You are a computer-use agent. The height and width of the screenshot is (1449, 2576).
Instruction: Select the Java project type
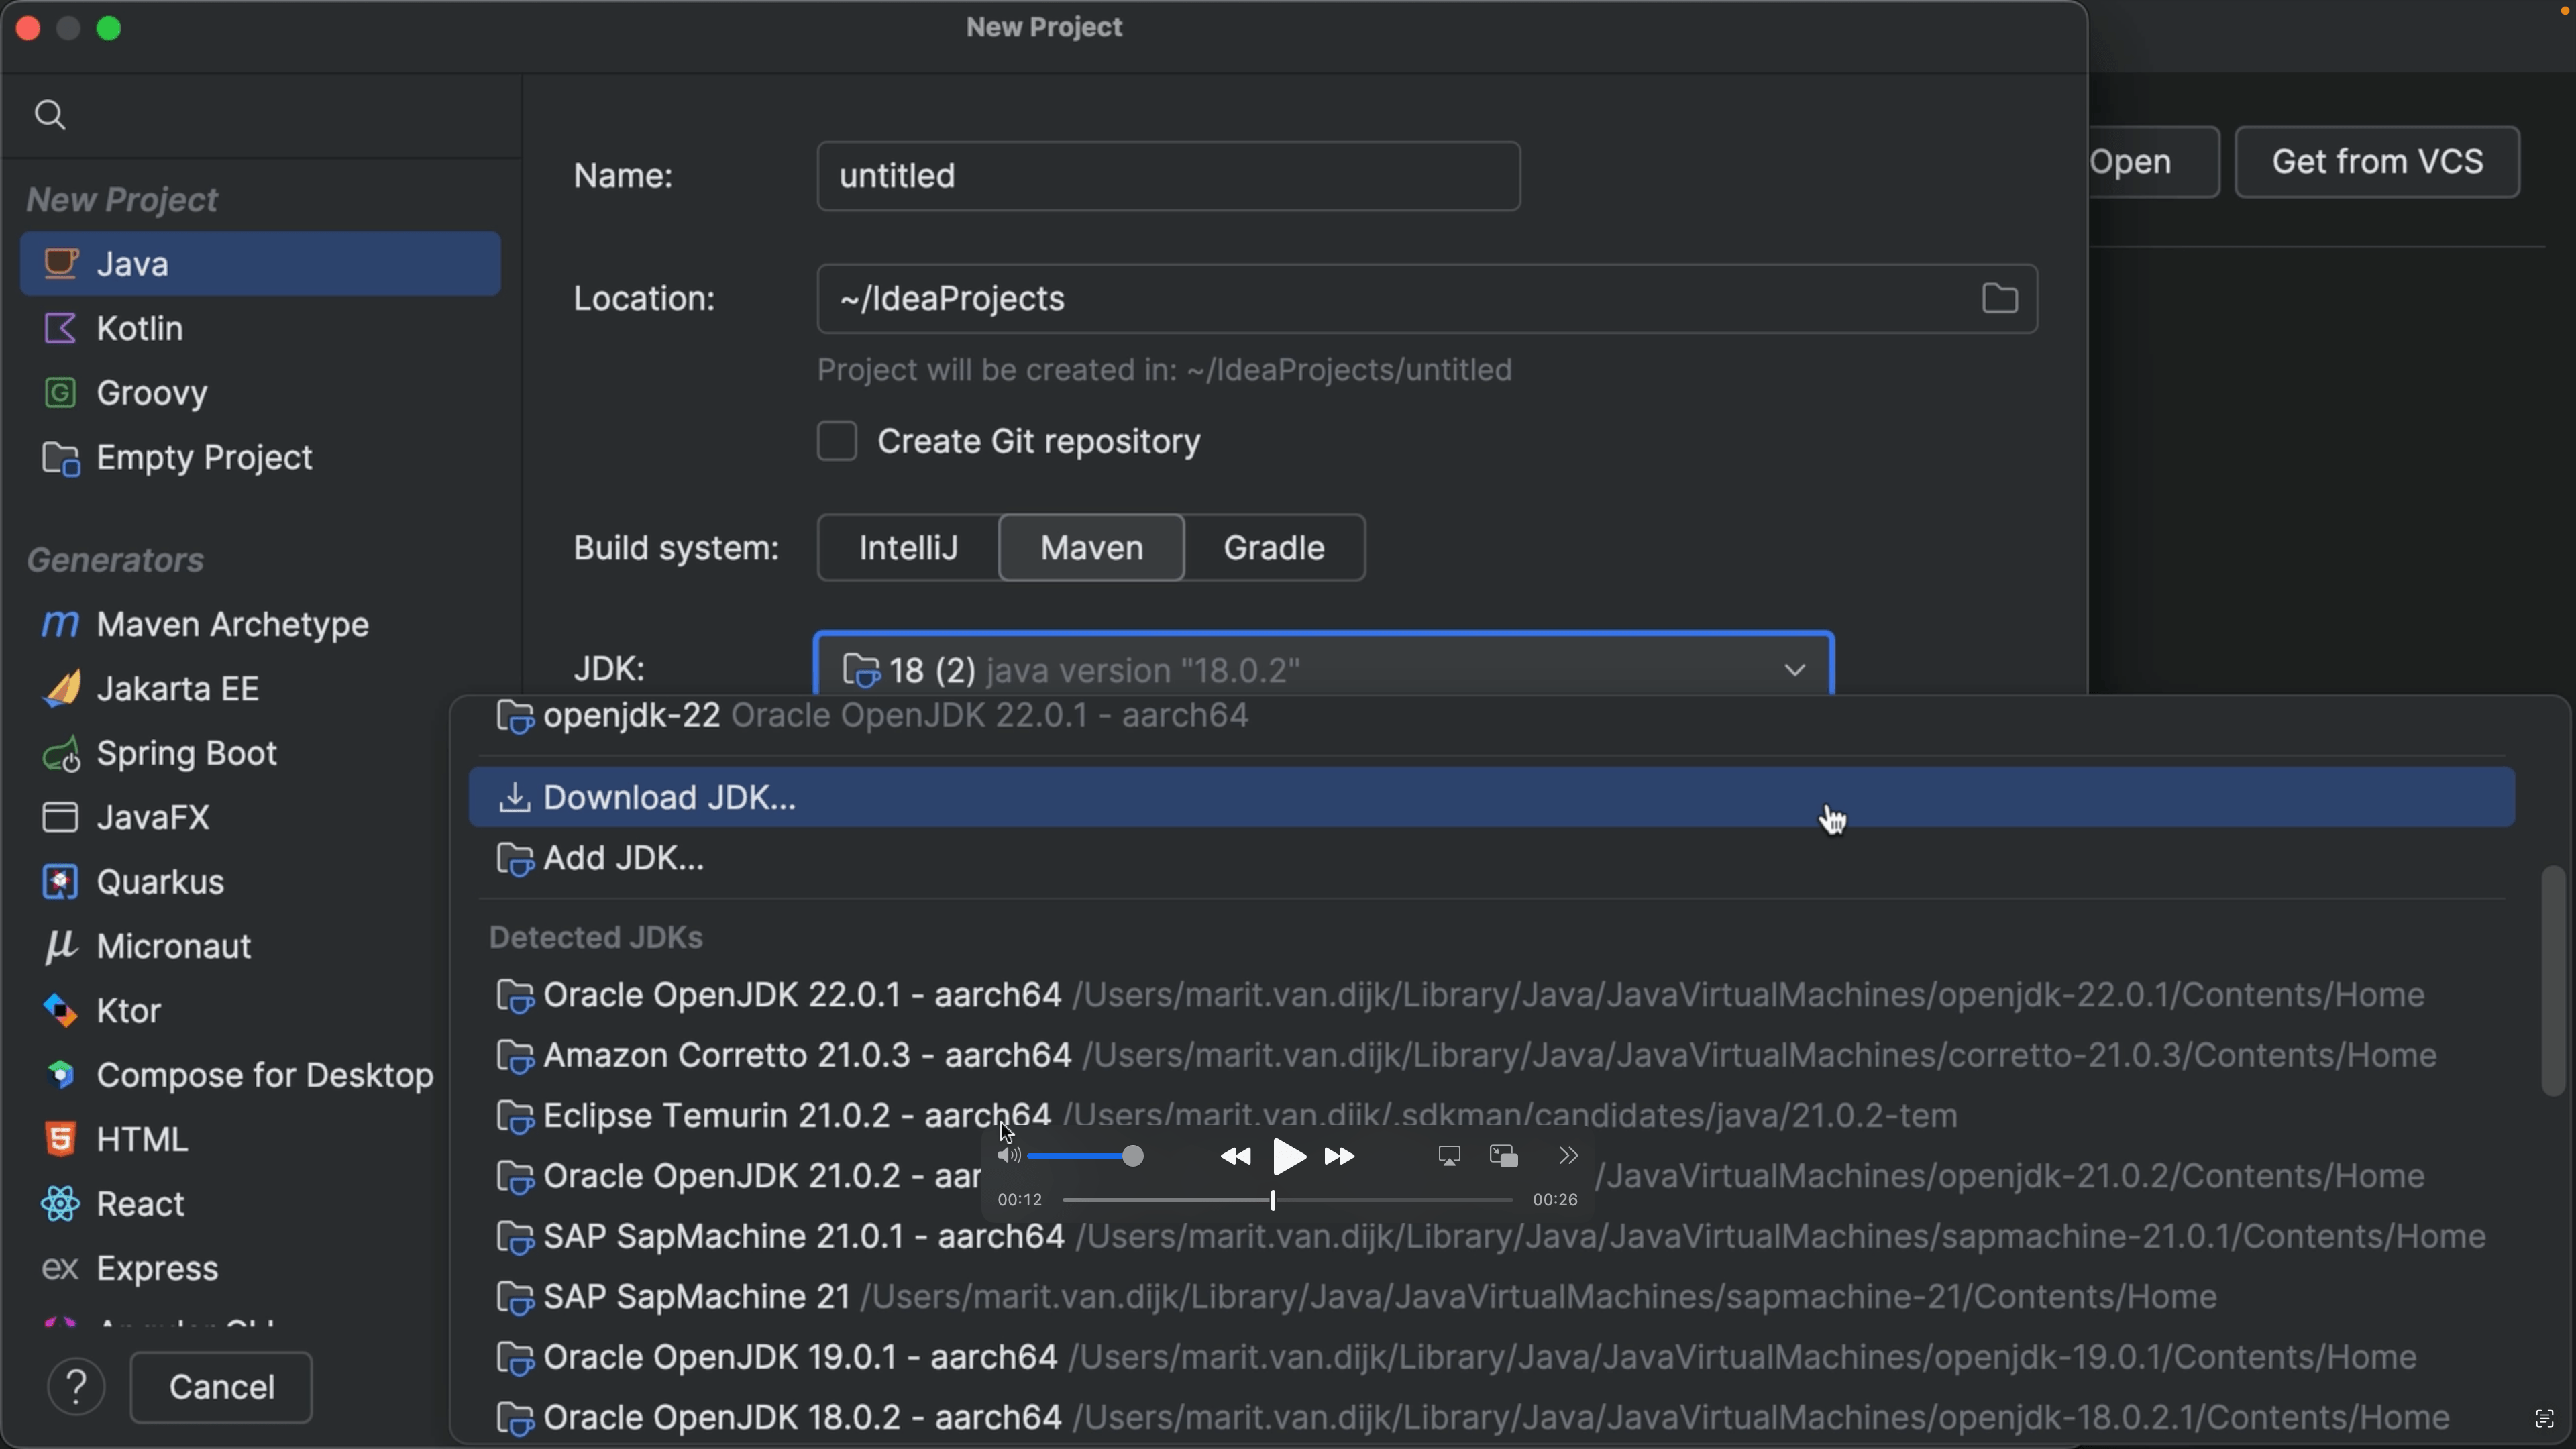point(260,264)
